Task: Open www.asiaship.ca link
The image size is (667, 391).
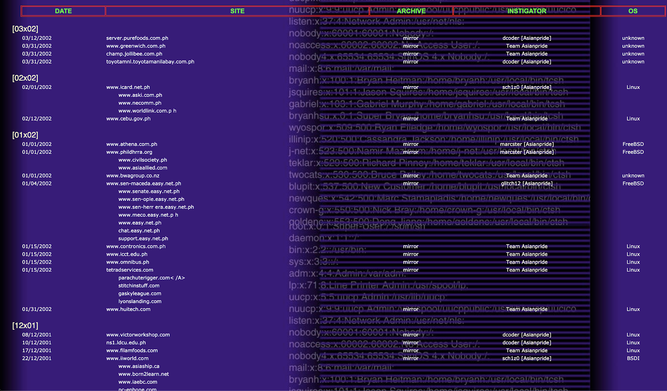Action: point(139,367)
